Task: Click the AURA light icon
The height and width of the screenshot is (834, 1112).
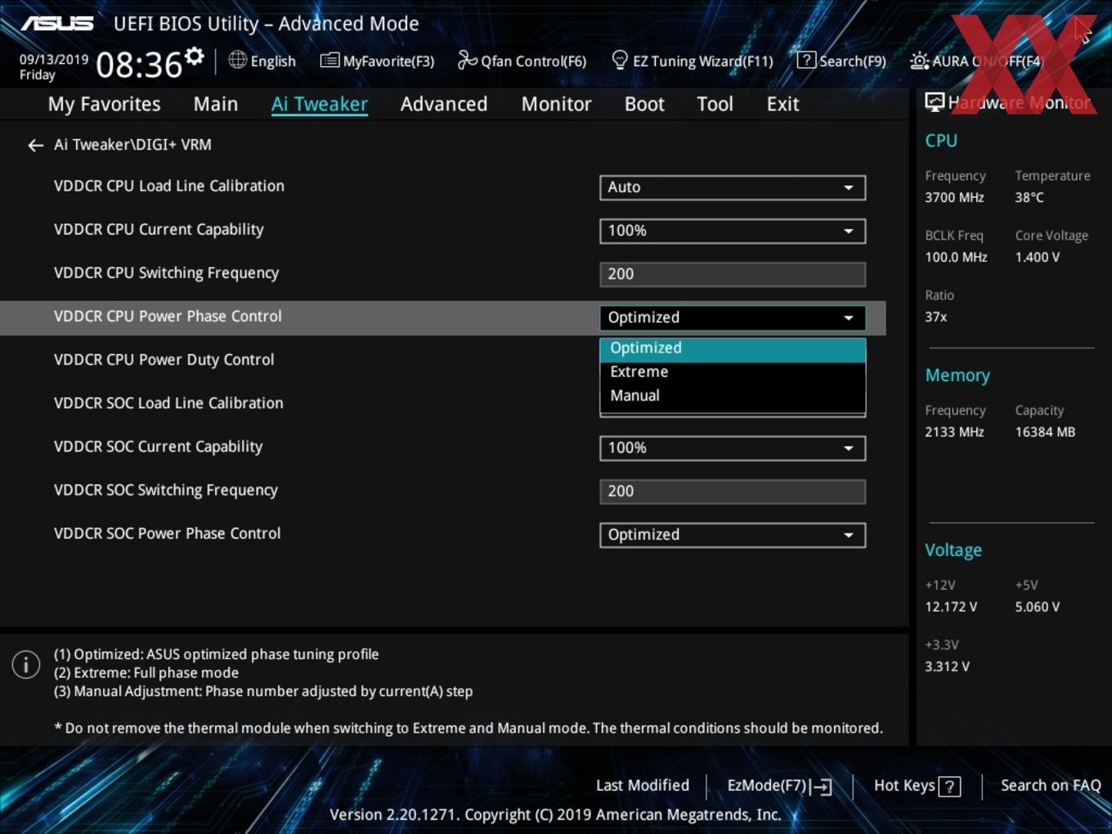Action: (919, 61)
